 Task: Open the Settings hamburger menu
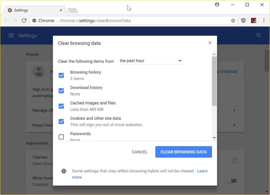tap(11, 35)
